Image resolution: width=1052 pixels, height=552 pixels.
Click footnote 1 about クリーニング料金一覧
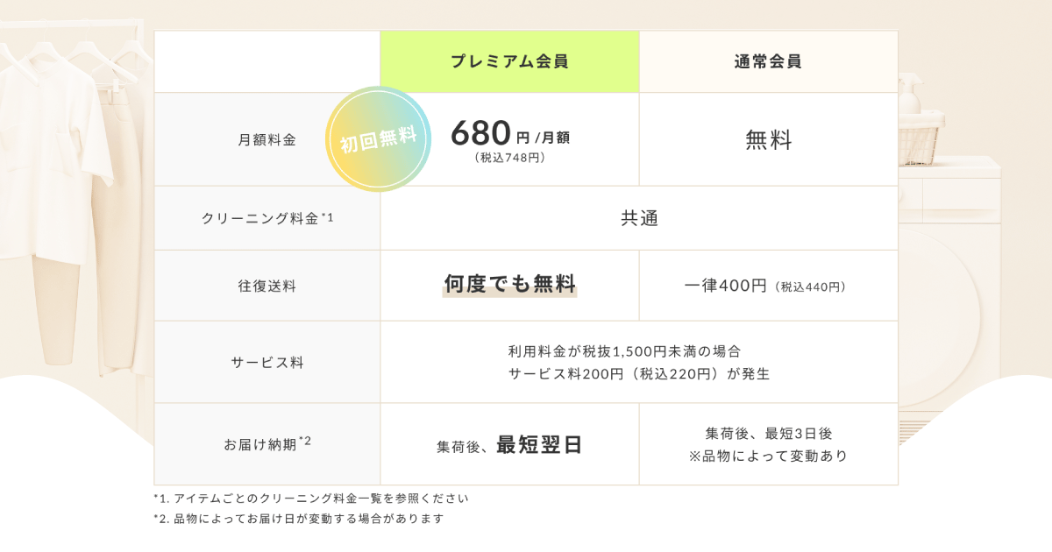tap(311, 498)
